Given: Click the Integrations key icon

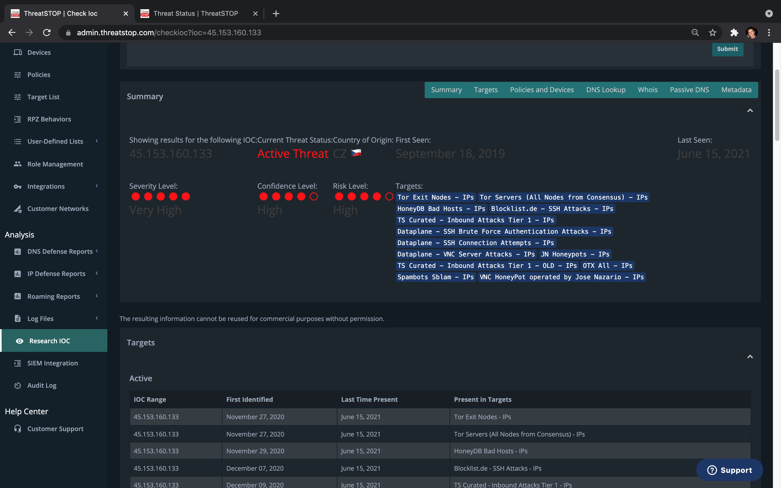Looking at the screenshot, I should 18,187.
